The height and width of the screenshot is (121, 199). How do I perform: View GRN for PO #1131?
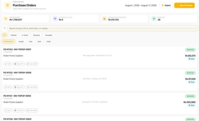[32, 110]
